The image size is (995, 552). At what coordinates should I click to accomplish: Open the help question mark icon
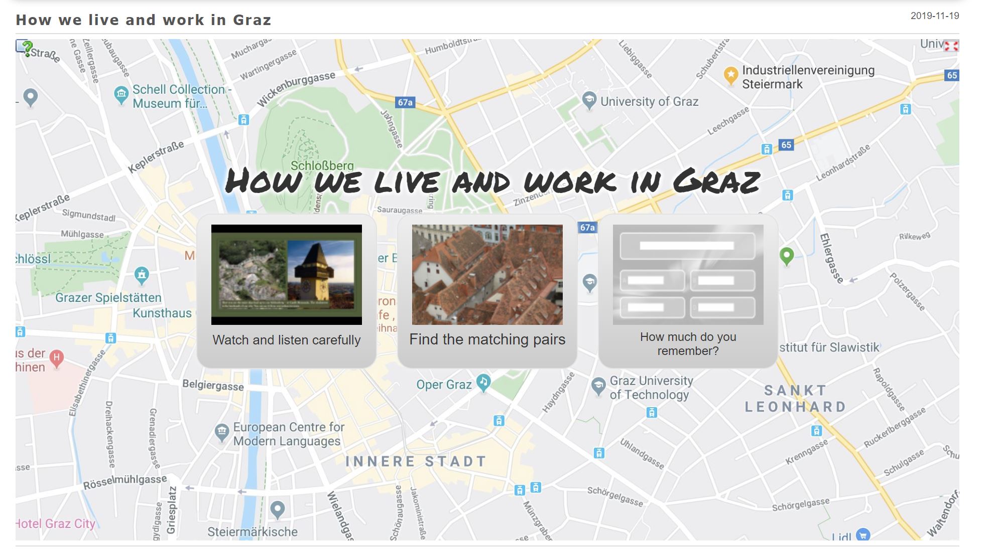tap(24, 48)
